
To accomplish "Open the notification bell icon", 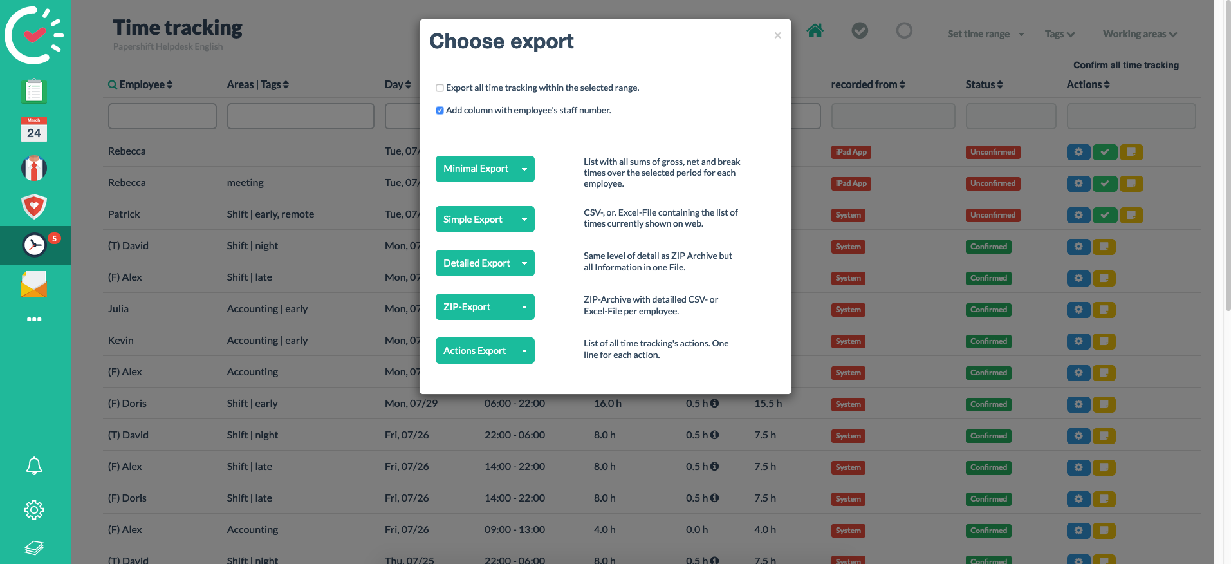I will [34, 465].
